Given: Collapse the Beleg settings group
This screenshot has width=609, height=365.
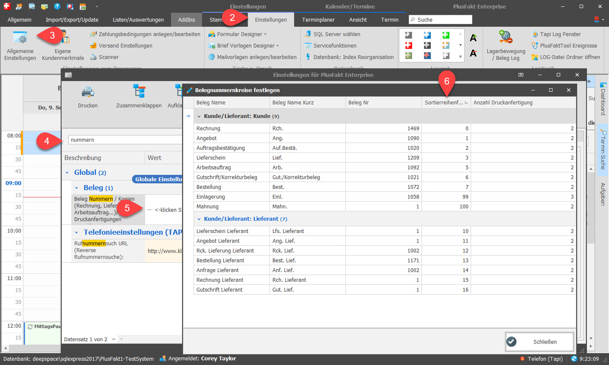Looking at the screenshot, I should (76, 188).
